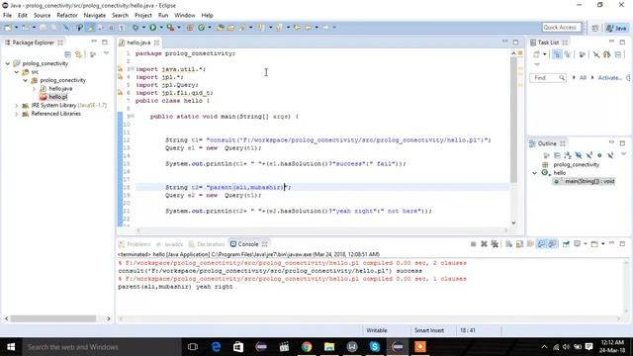Click the Debug bug icon in the toolbar
The width and height of the screenshot is (633, 356).
point(136,28)
